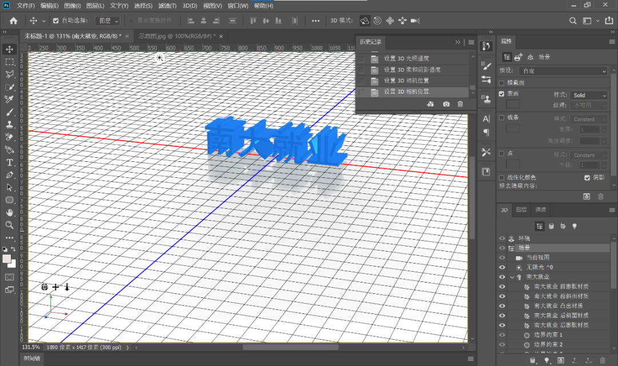Switch to the 示意图.jpg document tab
The width and height of the screenshot is (618, 366).
177,36
